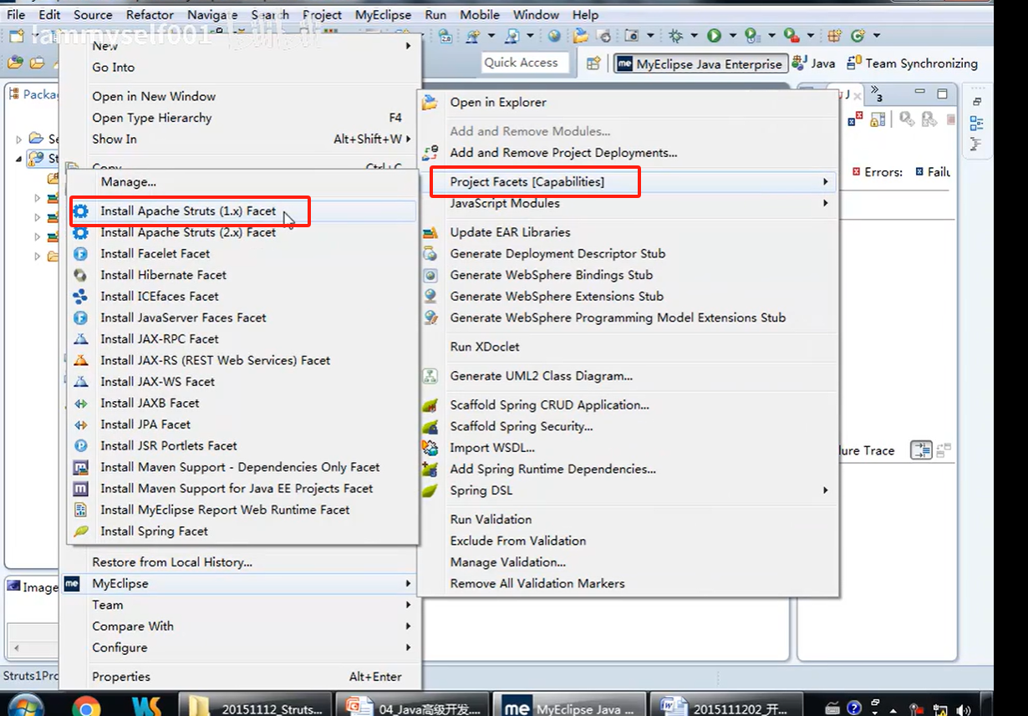Switch to MyEclipse Java Enterprise perspective
This screenshot has height=716, width=1028.
700,63
